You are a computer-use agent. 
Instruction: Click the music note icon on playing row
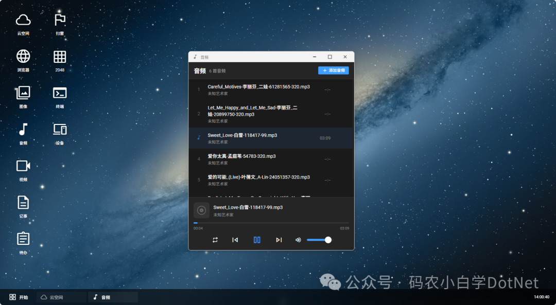pyautogui.click(x=199, y=138)
